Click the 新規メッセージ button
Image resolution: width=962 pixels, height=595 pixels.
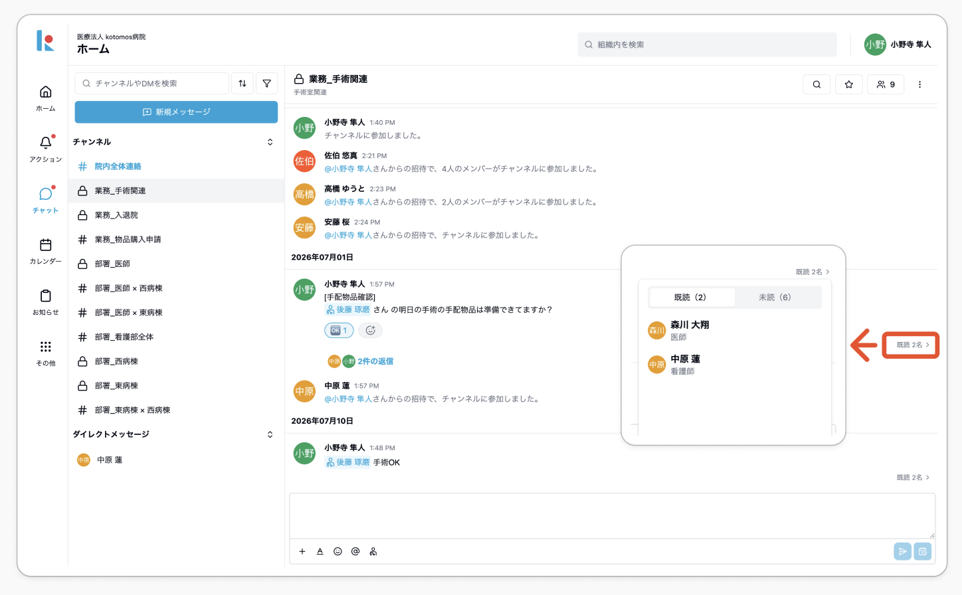click(176, 112)
